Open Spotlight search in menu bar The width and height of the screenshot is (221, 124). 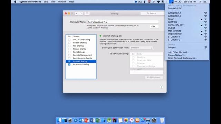pyautogui.click(x=200, y=2)
